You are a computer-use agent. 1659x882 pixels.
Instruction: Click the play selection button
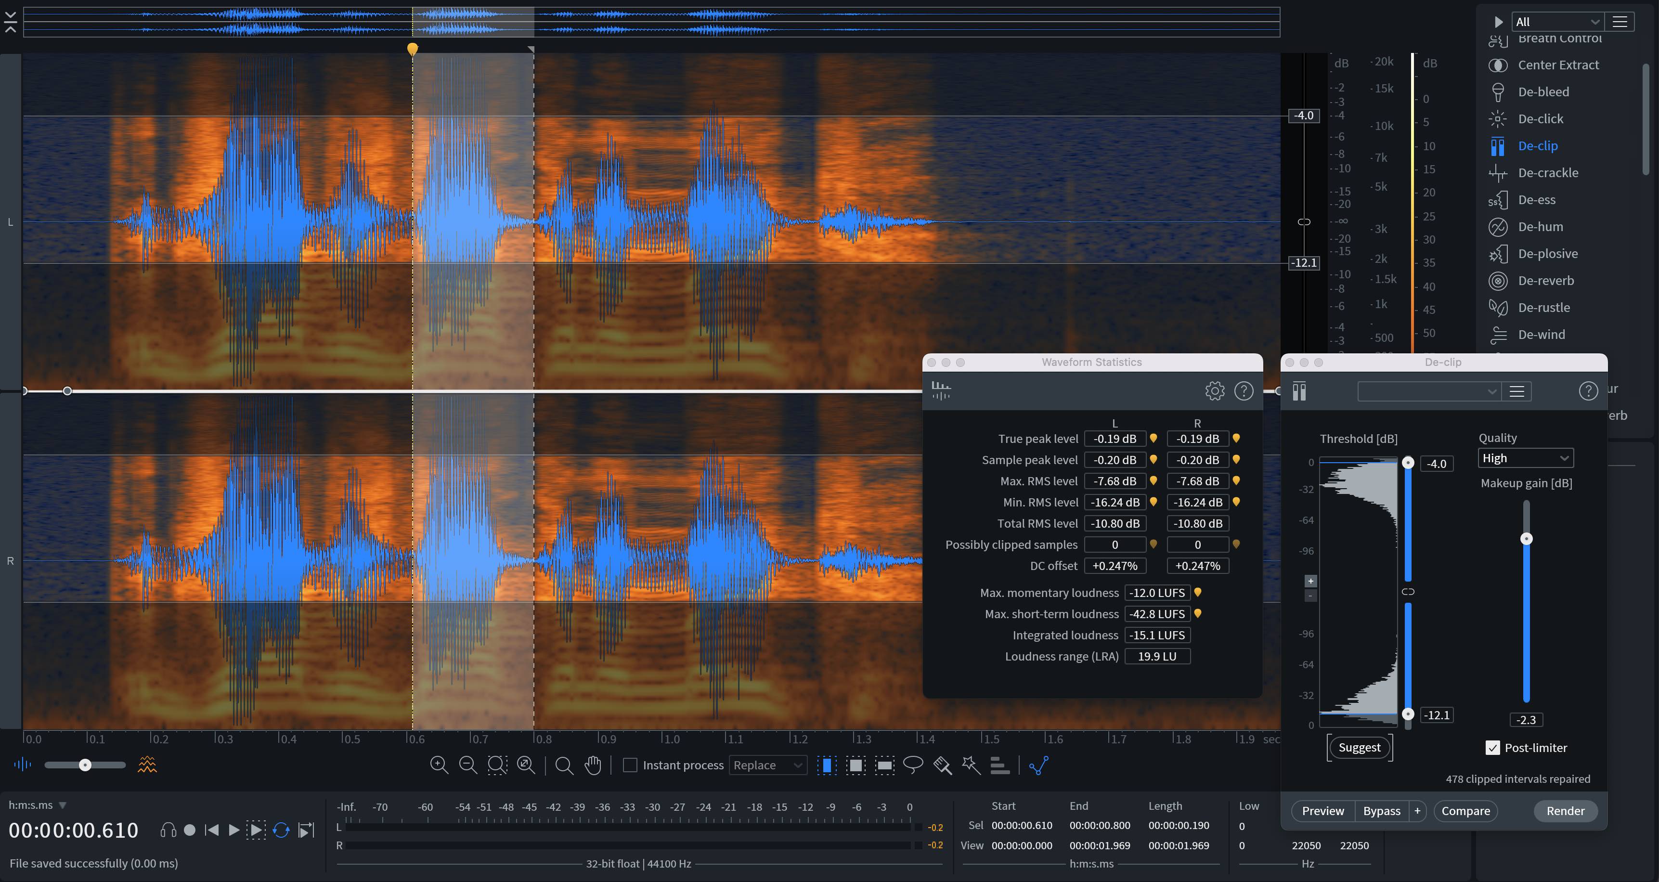point(256,830)
